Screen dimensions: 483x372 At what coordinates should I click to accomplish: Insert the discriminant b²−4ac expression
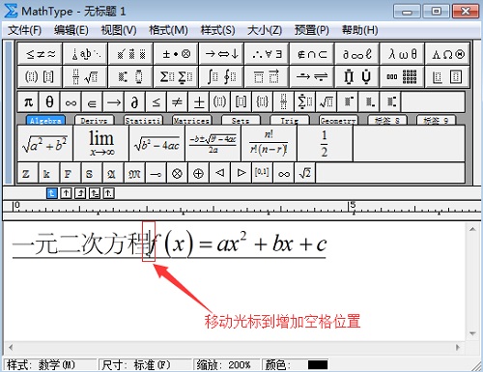click(157, 144)
